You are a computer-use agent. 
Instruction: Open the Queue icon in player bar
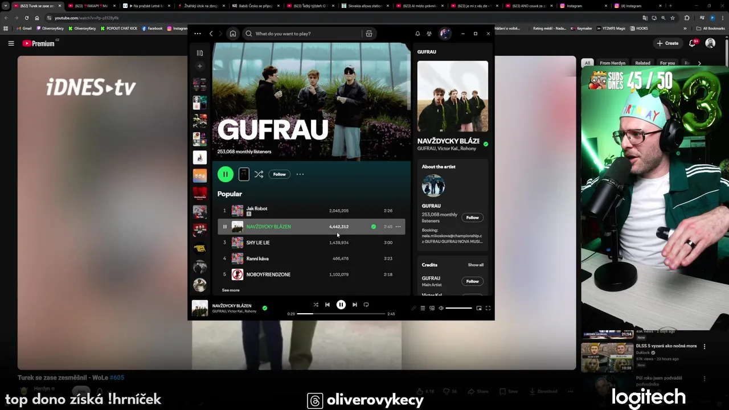[x=423, y=308]
